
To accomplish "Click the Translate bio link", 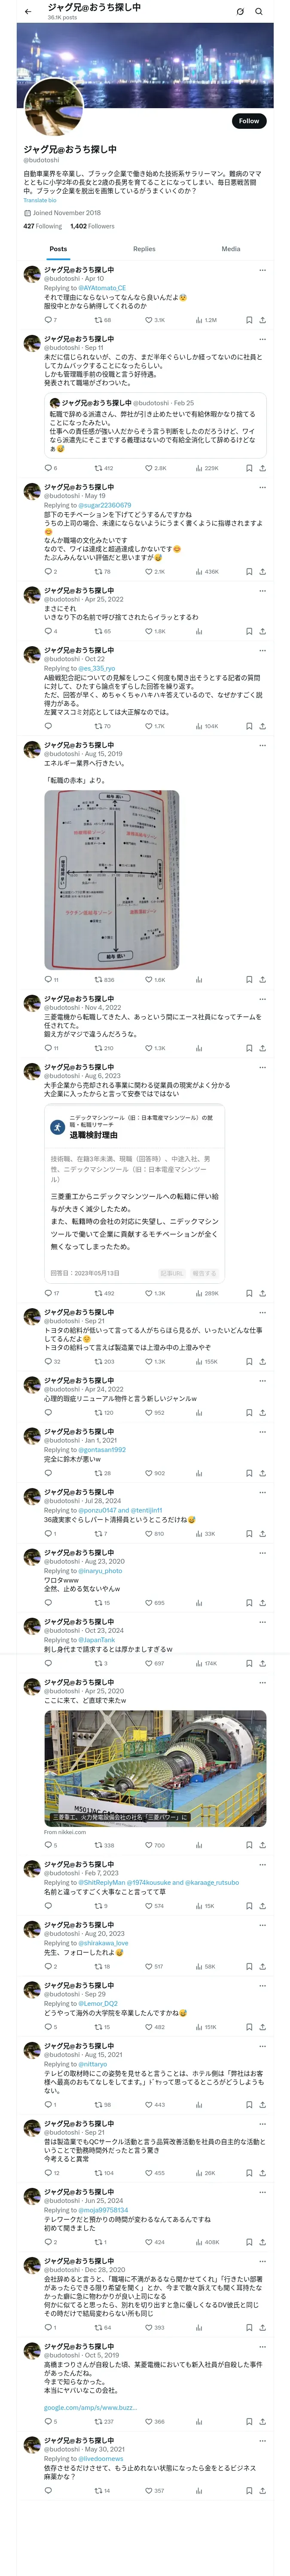I will [40, 200].
